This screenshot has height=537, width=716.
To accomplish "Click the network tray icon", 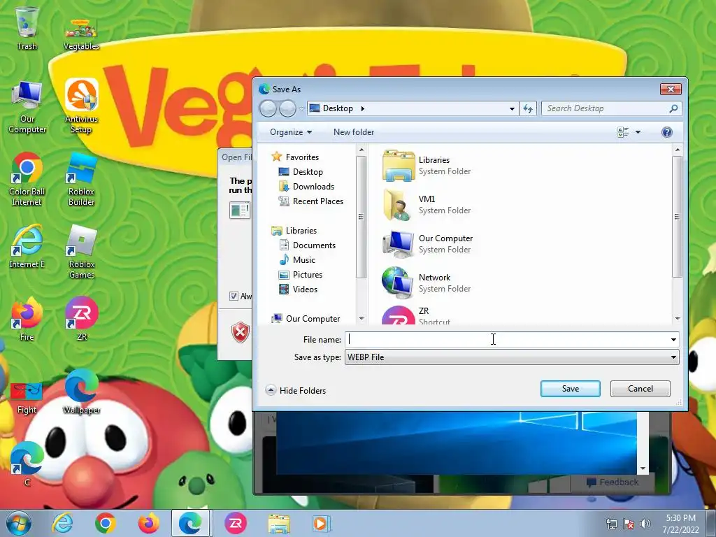I will point(611,523).
